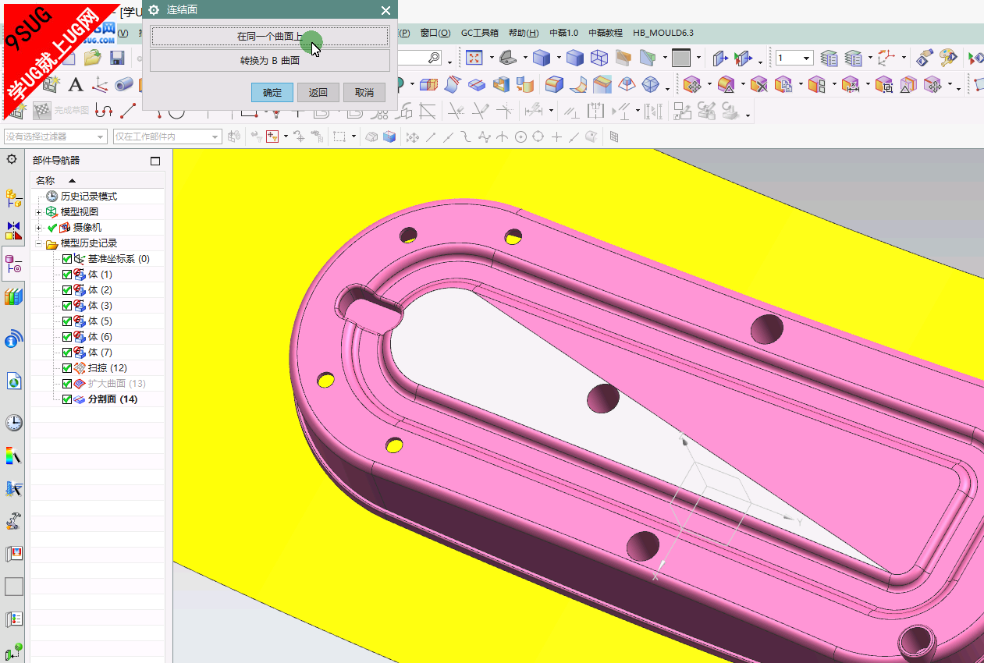Open the GC工具箱 menu

pyautogui.click(x=480, y=33)
